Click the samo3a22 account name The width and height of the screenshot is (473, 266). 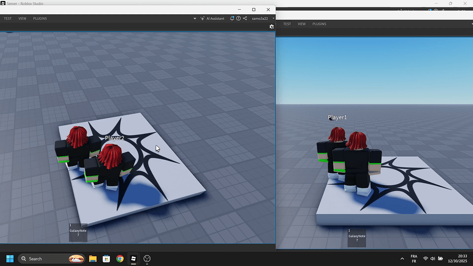pyautogui.click(x=260, y=18)
